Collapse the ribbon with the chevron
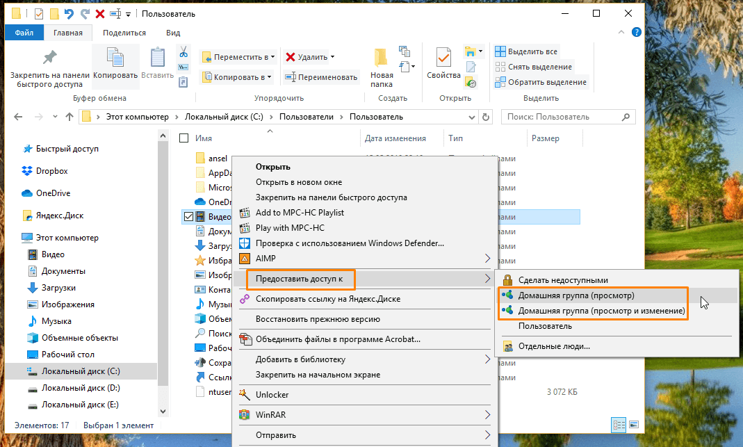 (x=621, y=32)
